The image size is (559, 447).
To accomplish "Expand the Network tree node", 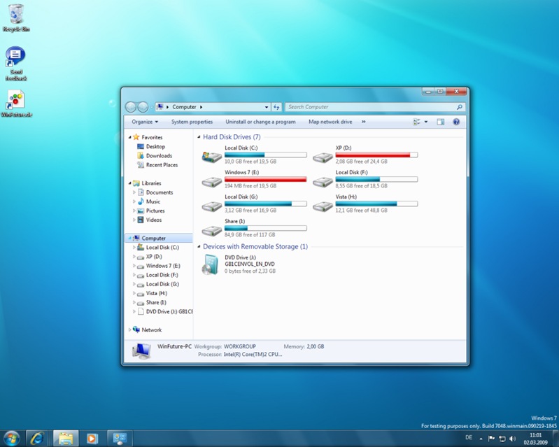I will pos(129,330).
